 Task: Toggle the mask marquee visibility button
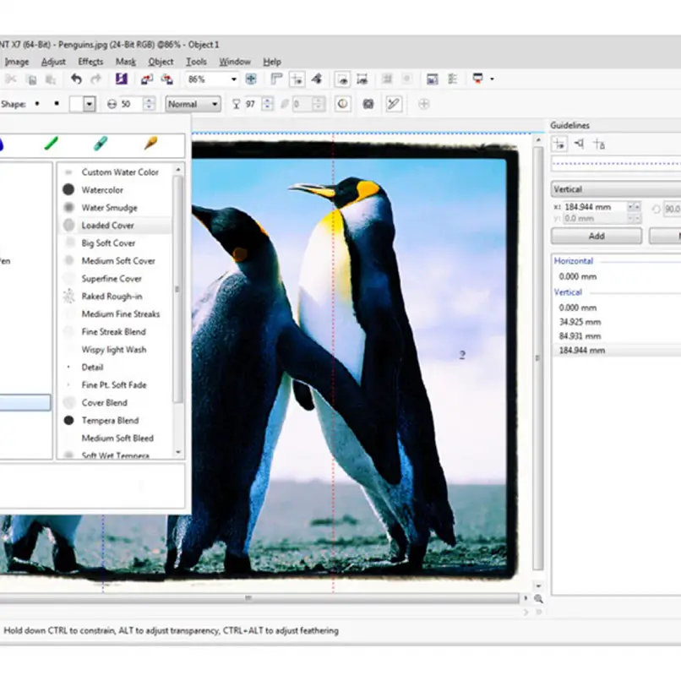click(x=343, y=79)
